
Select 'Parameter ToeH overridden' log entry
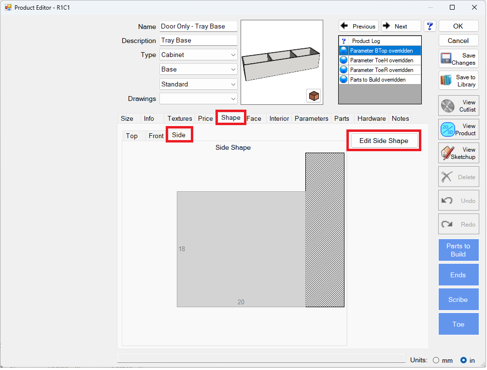(x=381, y=60)
